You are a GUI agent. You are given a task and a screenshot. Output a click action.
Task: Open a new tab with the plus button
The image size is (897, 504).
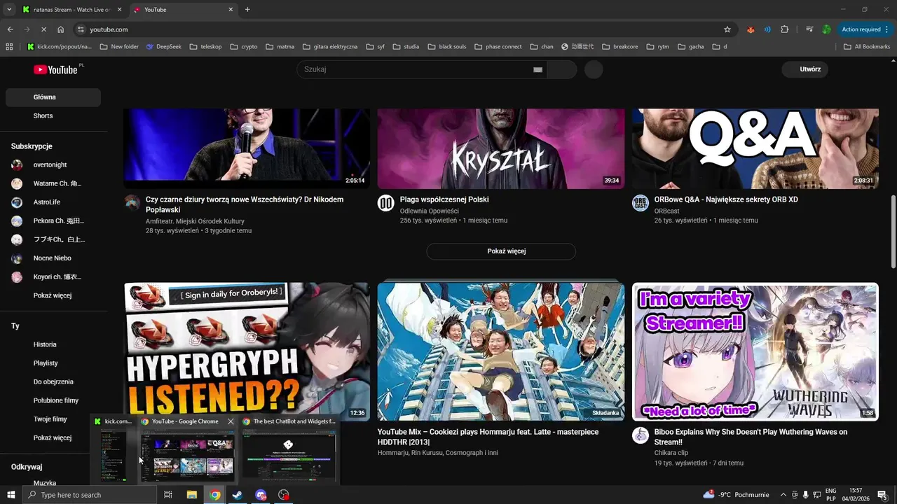coord(247,10)
